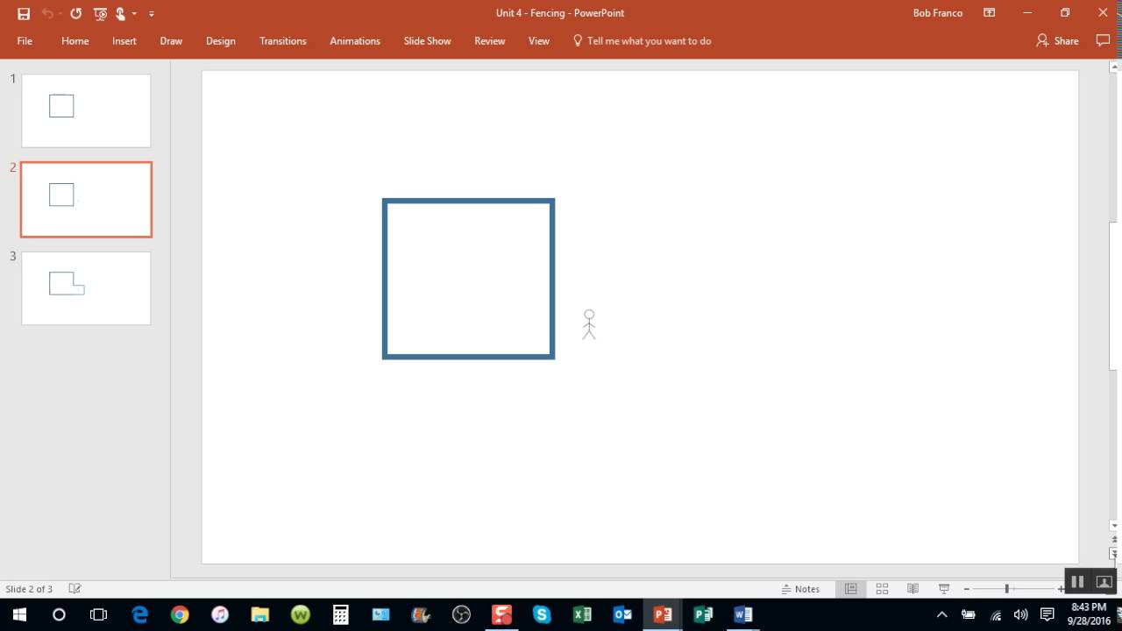Open Outlook from taskbar
The height and width of the screenshot is (631, 1122).
point(622,614)
